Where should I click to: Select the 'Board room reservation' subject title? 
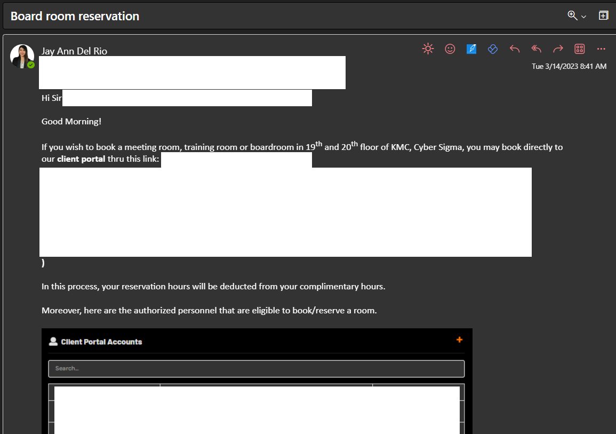pyautogui.click(x=75, y=16)
